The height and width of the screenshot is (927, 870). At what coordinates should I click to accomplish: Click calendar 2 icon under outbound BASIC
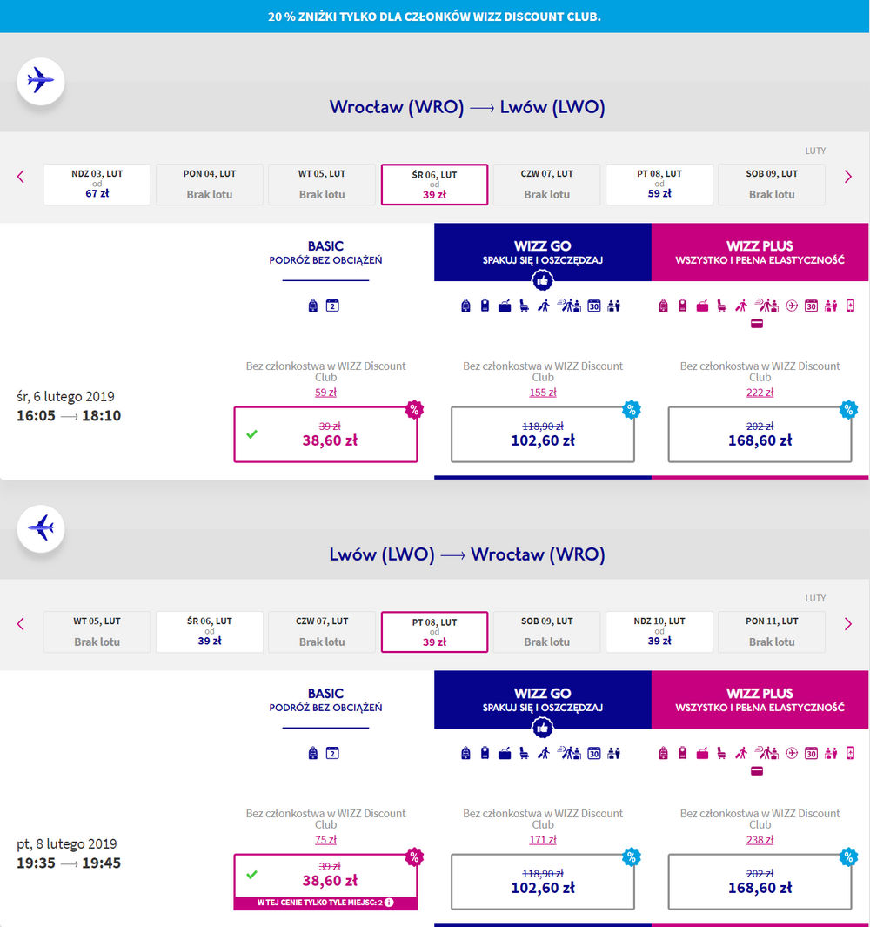pyautogui.click(x=332, y=306)
